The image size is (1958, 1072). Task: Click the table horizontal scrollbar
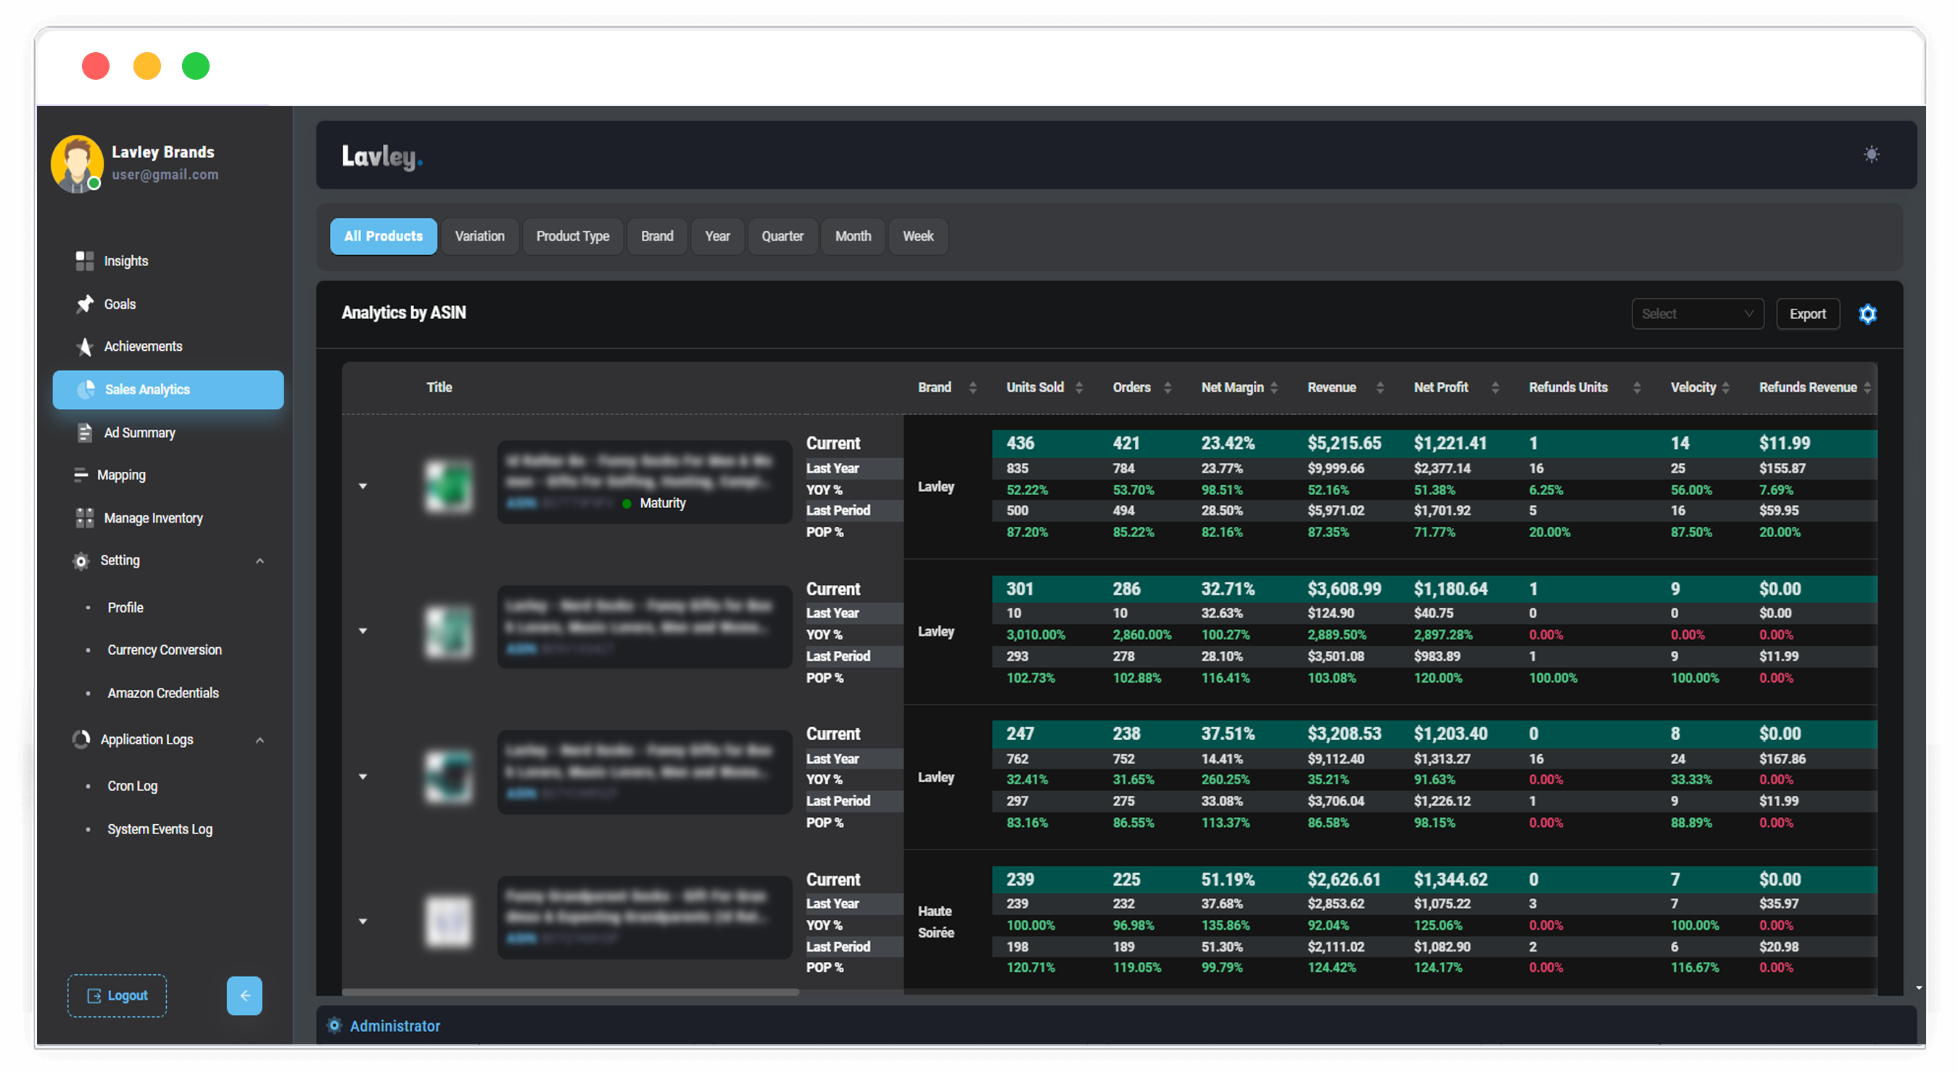pyautogui.click(x=570, y=992)
